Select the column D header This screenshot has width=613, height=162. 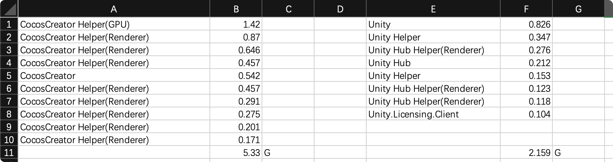point(340,9)
